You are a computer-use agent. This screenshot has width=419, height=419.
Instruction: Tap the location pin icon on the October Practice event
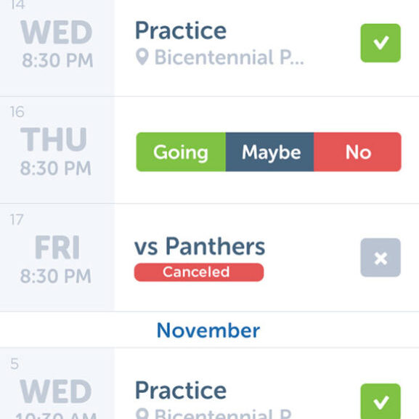(142, 57)
